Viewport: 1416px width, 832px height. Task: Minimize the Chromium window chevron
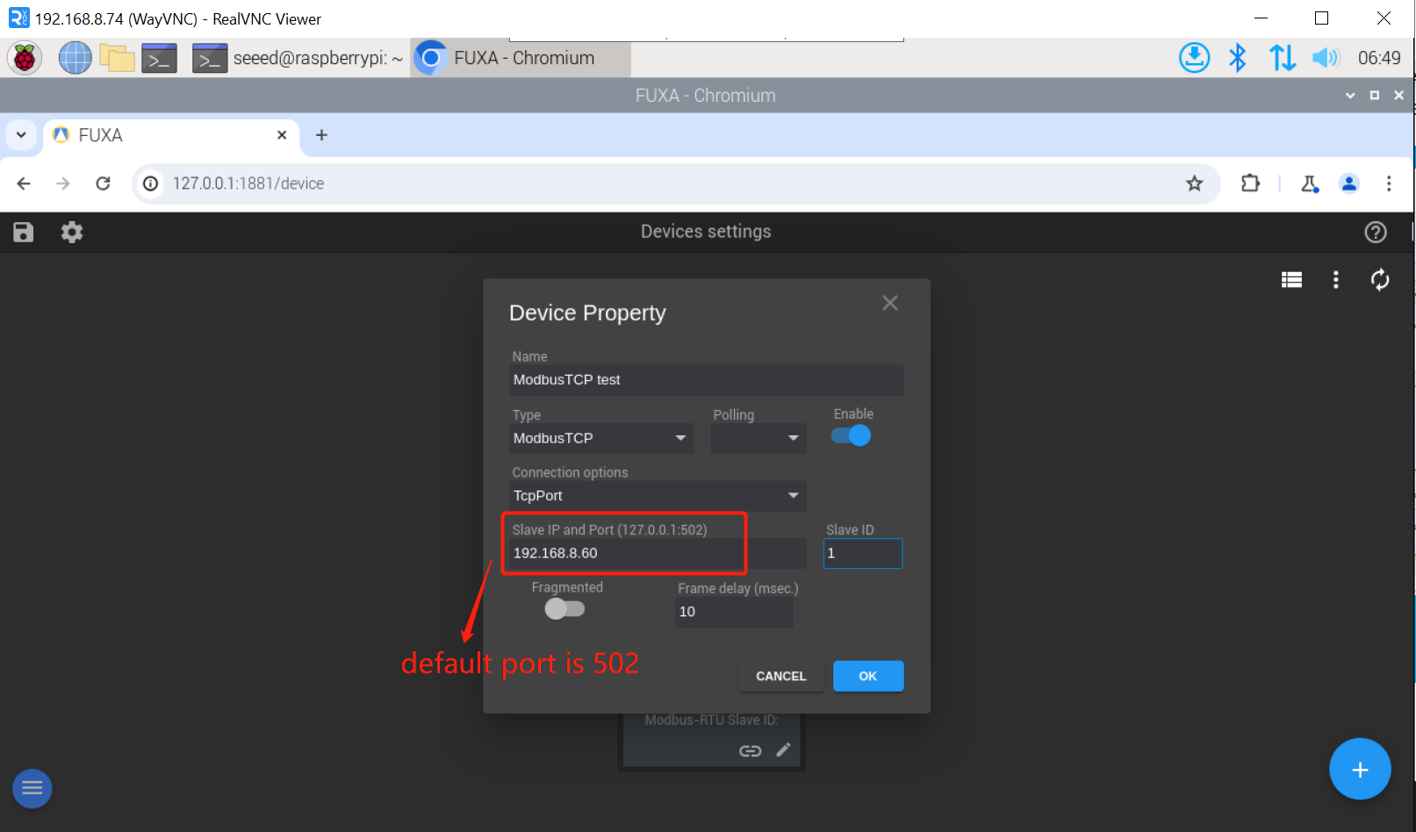[1350, 96]
